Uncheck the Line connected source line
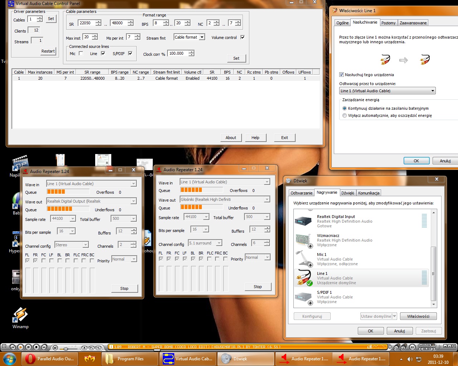 point(103,53)
